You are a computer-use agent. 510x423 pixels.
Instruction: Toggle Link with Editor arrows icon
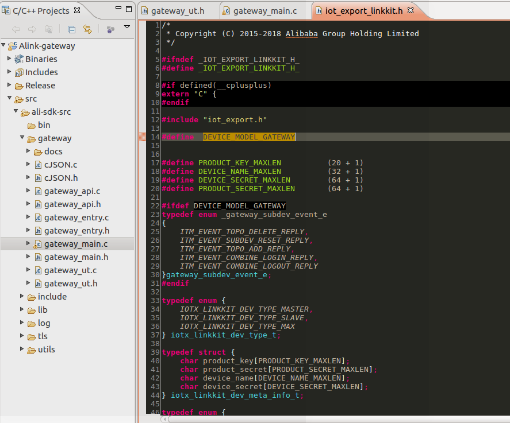pos(87,29)
